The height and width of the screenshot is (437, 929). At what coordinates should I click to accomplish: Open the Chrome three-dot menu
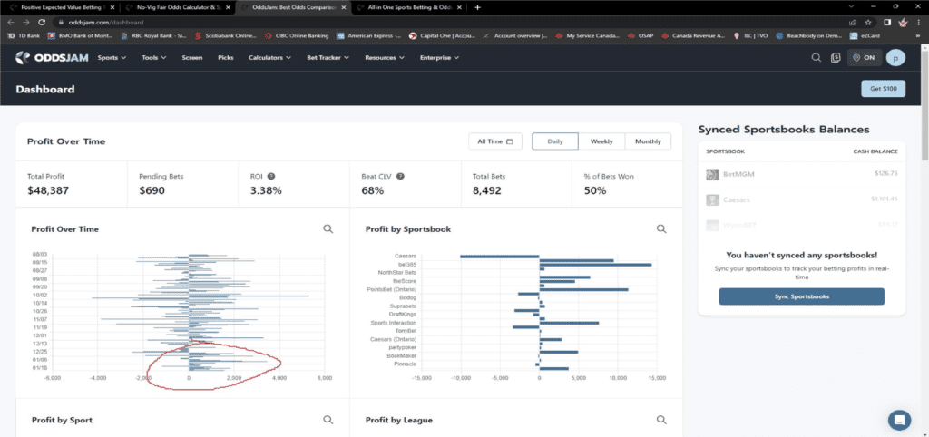pyautogui.click(x=918, y=22)
